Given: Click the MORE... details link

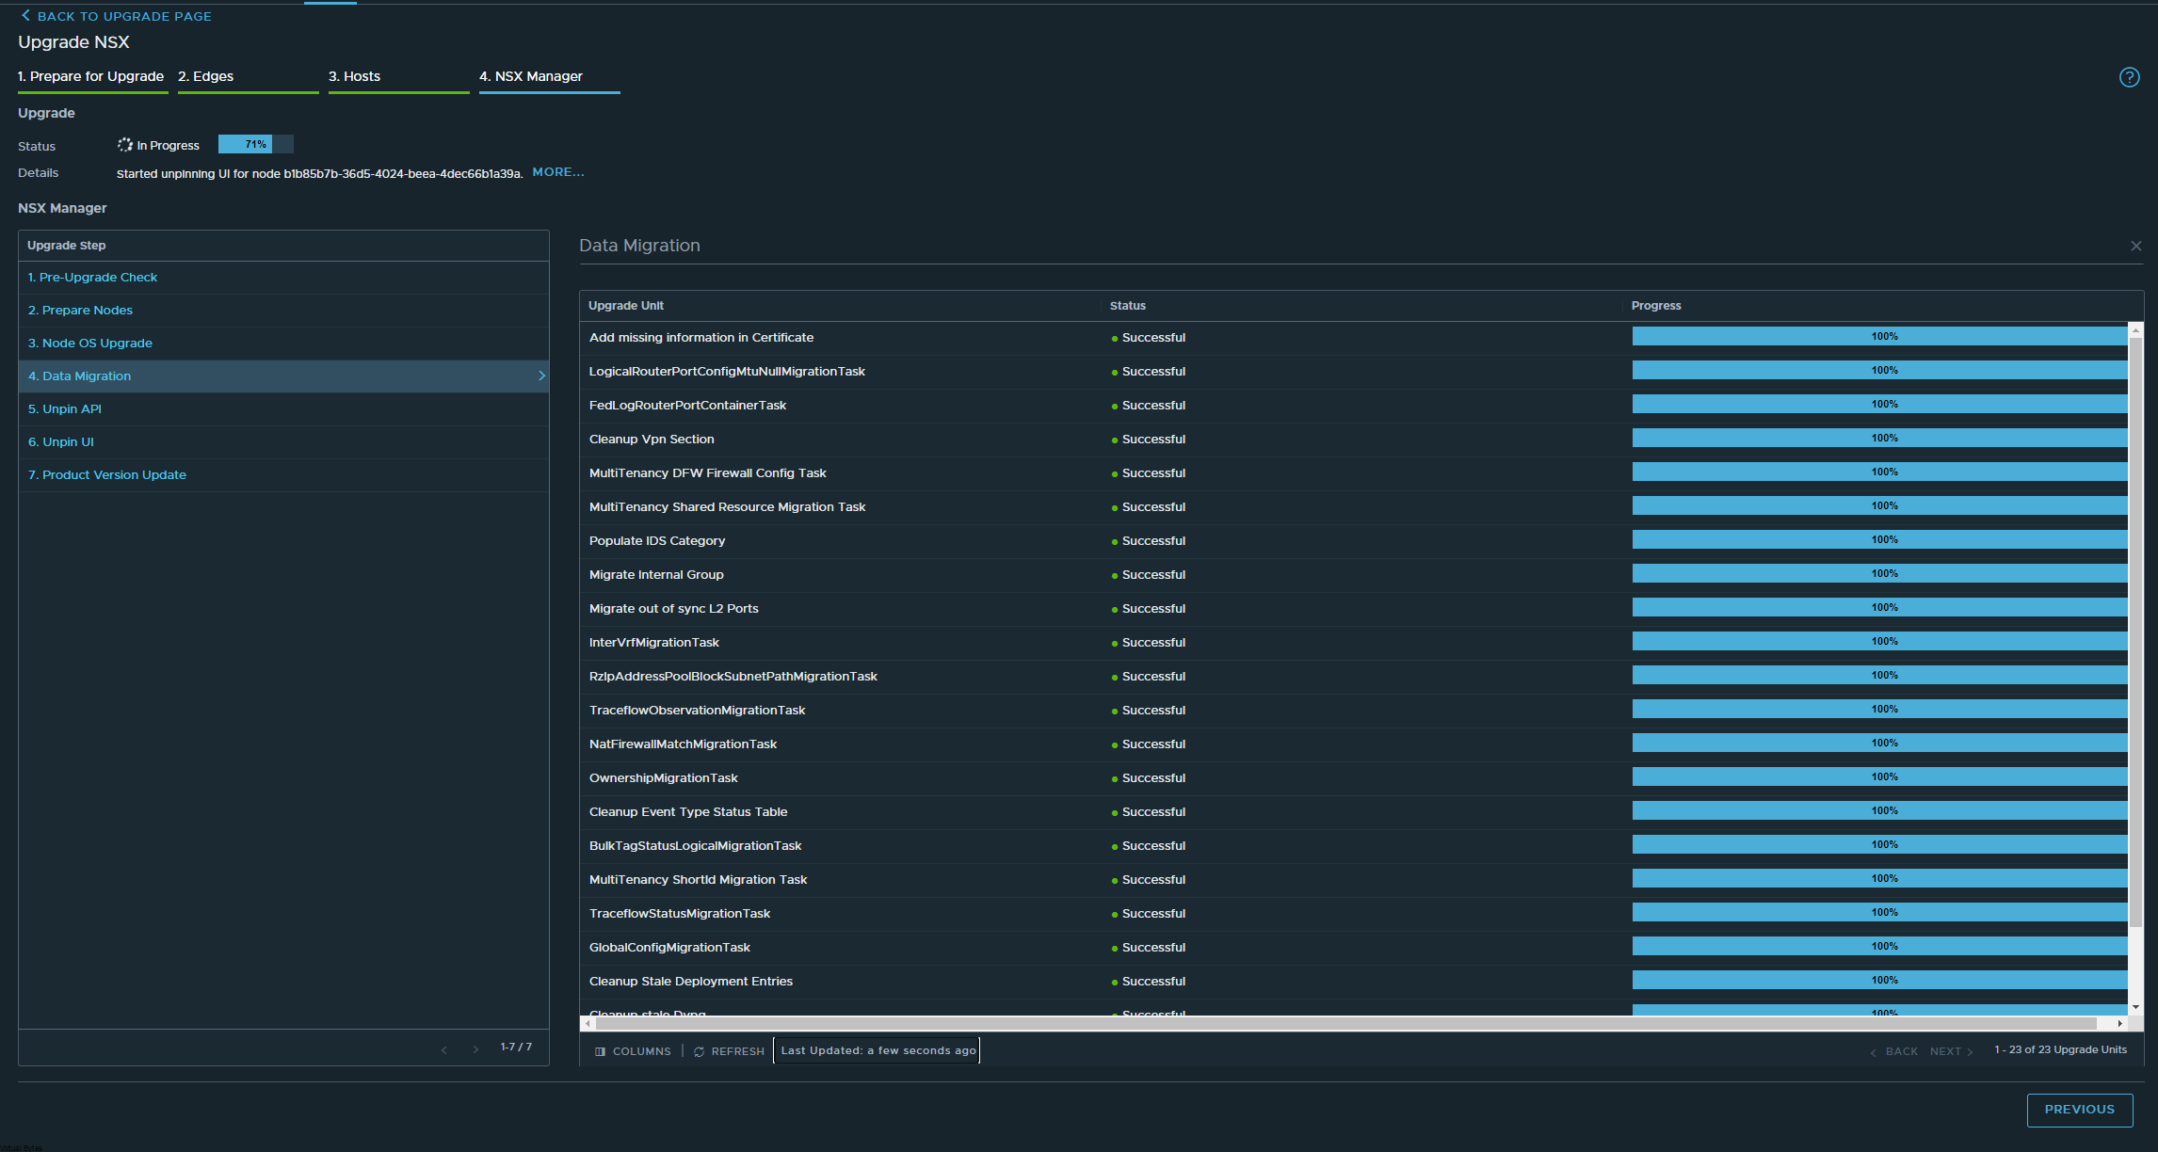Looking at the screenshot, I should pos(558,172).
